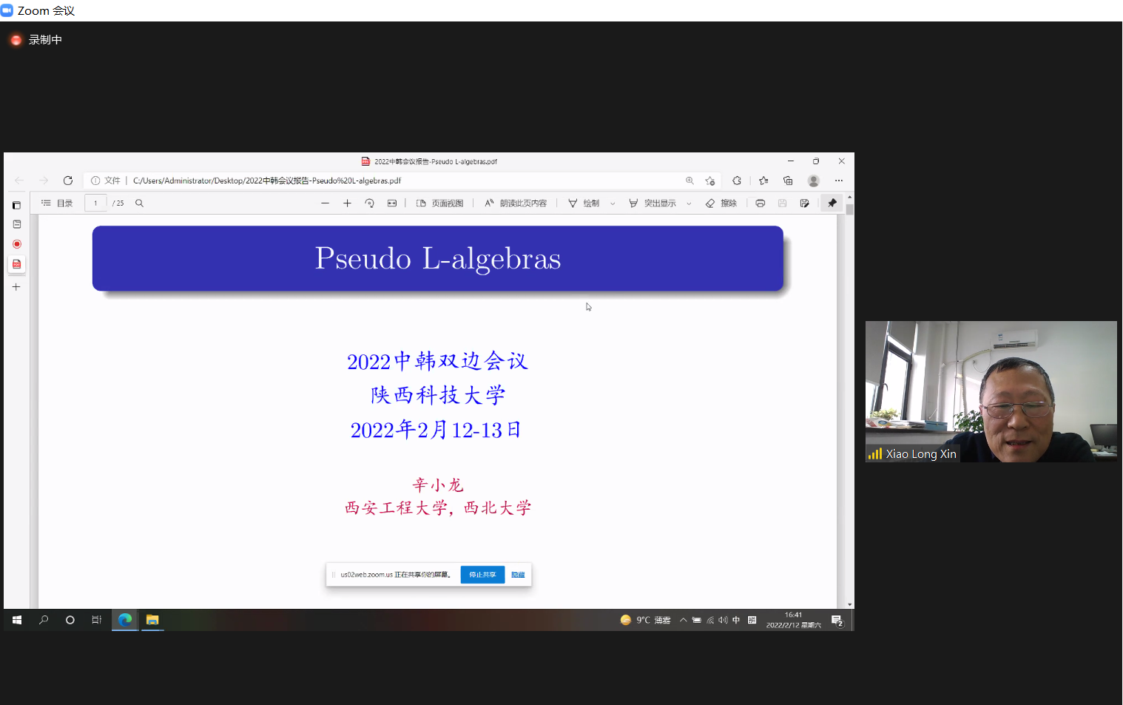1123x705 pixels.
Task: Open the browser settings ellipsis menu
Action: point(838,181)
